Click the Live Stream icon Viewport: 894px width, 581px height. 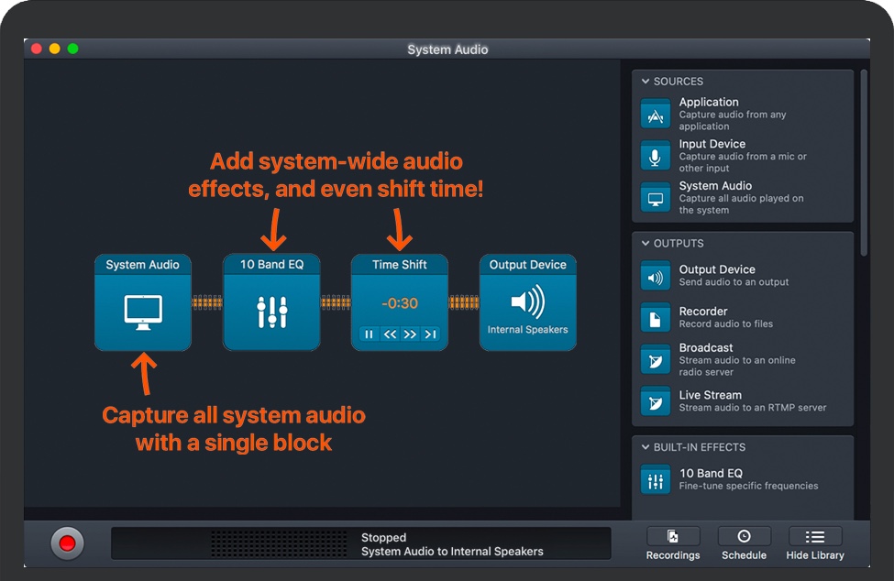tap(655, 401)
